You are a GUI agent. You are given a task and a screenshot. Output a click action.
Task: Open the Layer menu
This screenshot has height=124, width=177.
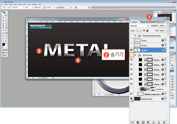coord(15,4)
